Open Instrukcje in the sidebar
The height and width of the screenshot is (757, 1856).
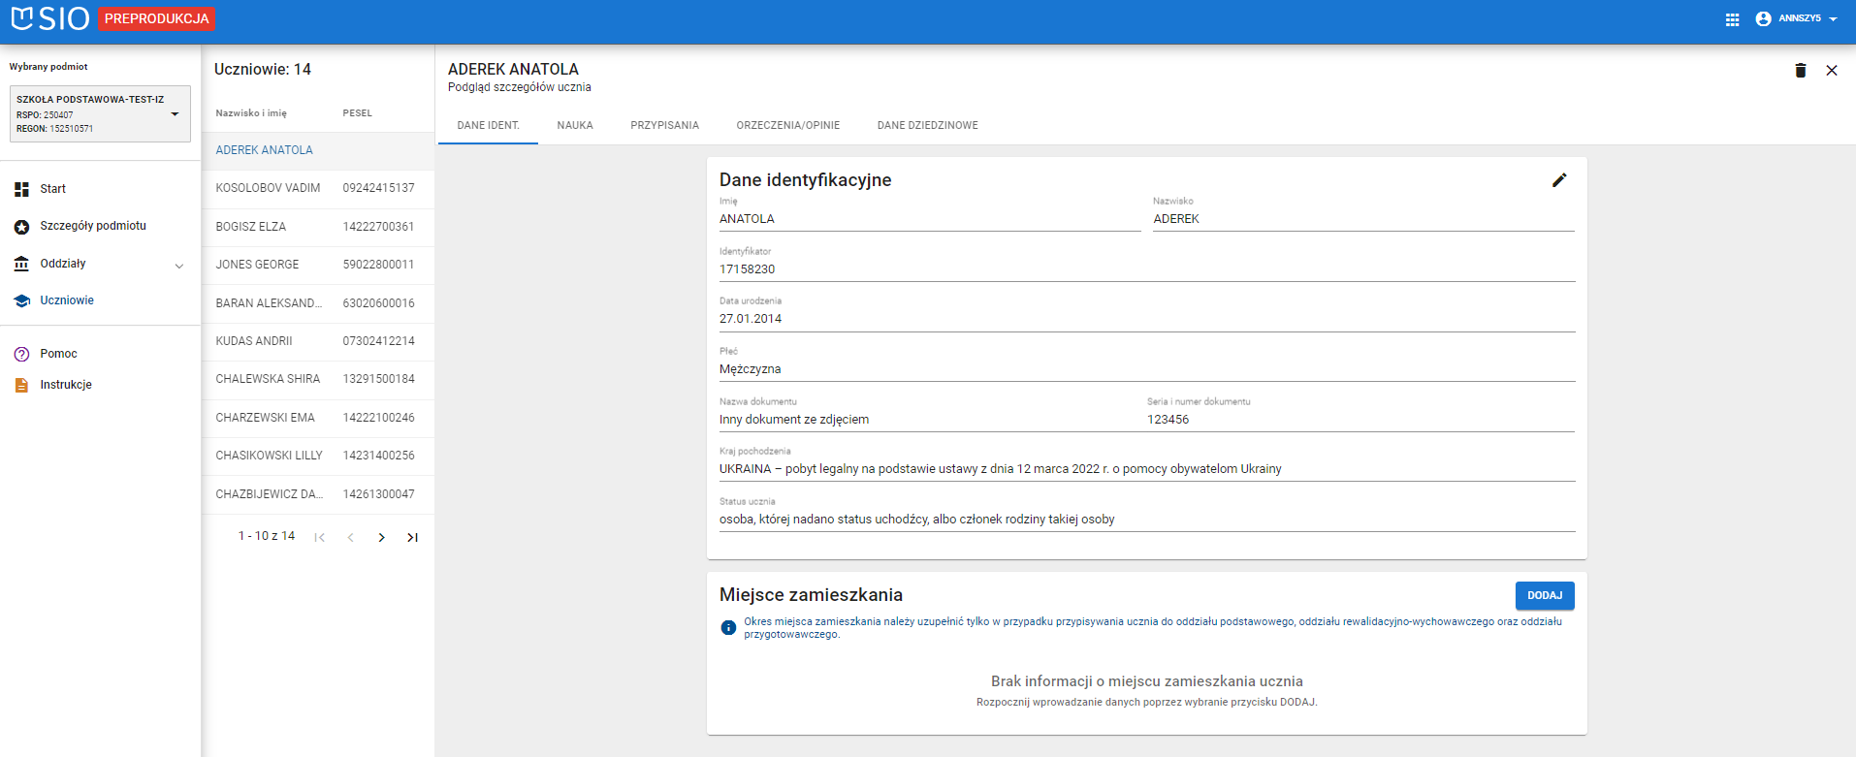click(65, 385)
